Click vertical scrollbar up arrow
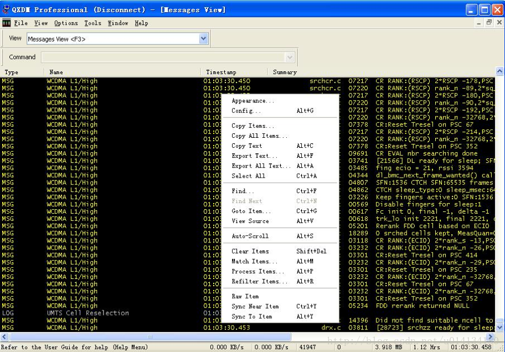The height and width of the screenshot is (352, 505). pos(499,71)
